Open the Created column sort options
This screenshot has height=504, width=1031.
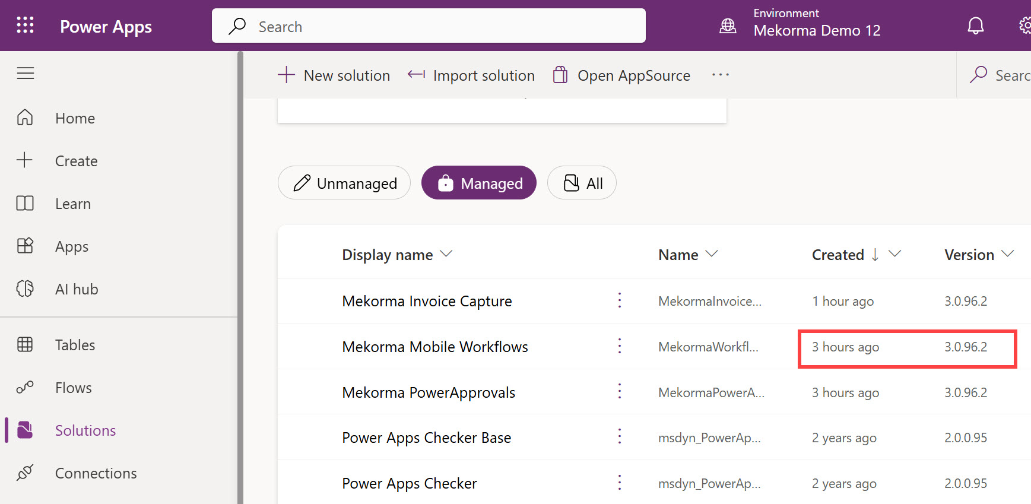click(894, 254)
